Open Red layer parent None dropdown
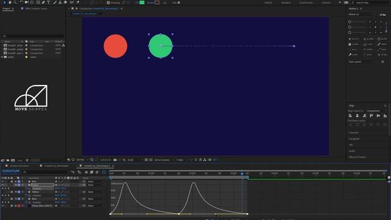 (x=95, y=182)
